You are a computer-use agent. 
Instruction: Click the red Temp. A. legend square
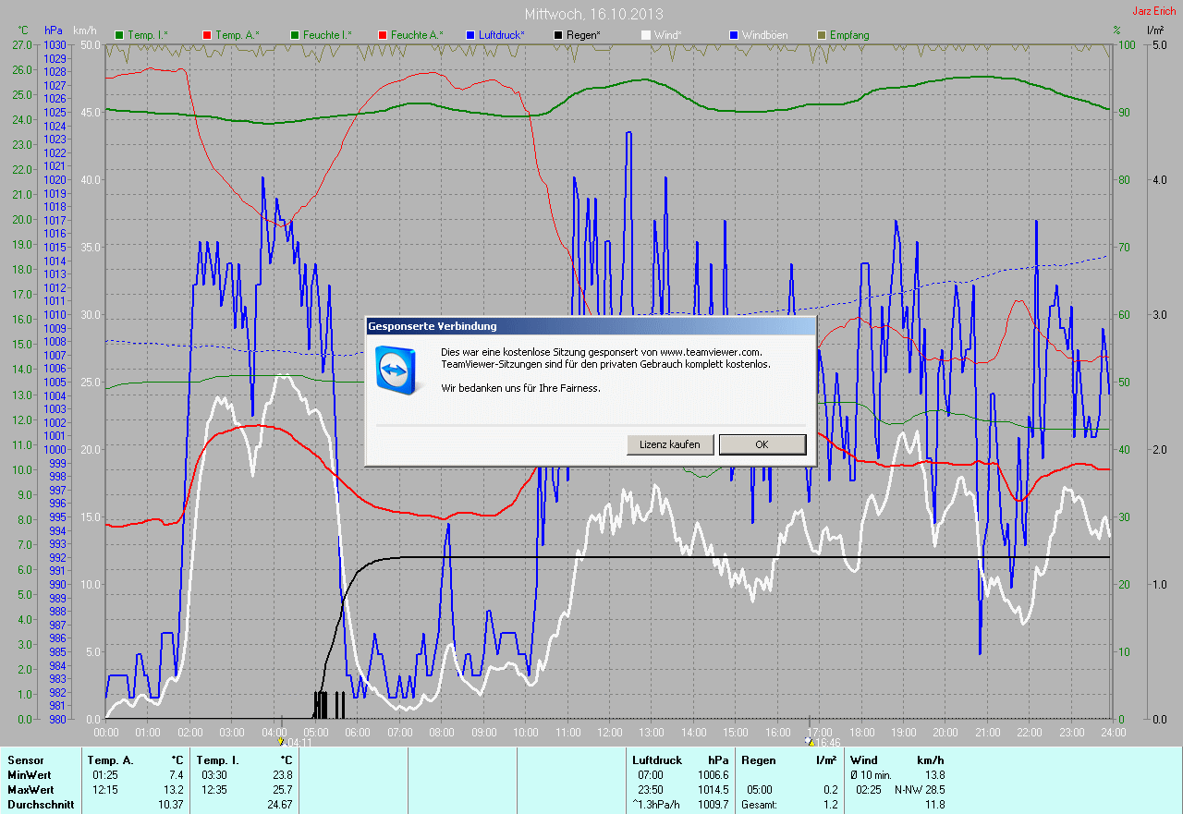point(207,35)
